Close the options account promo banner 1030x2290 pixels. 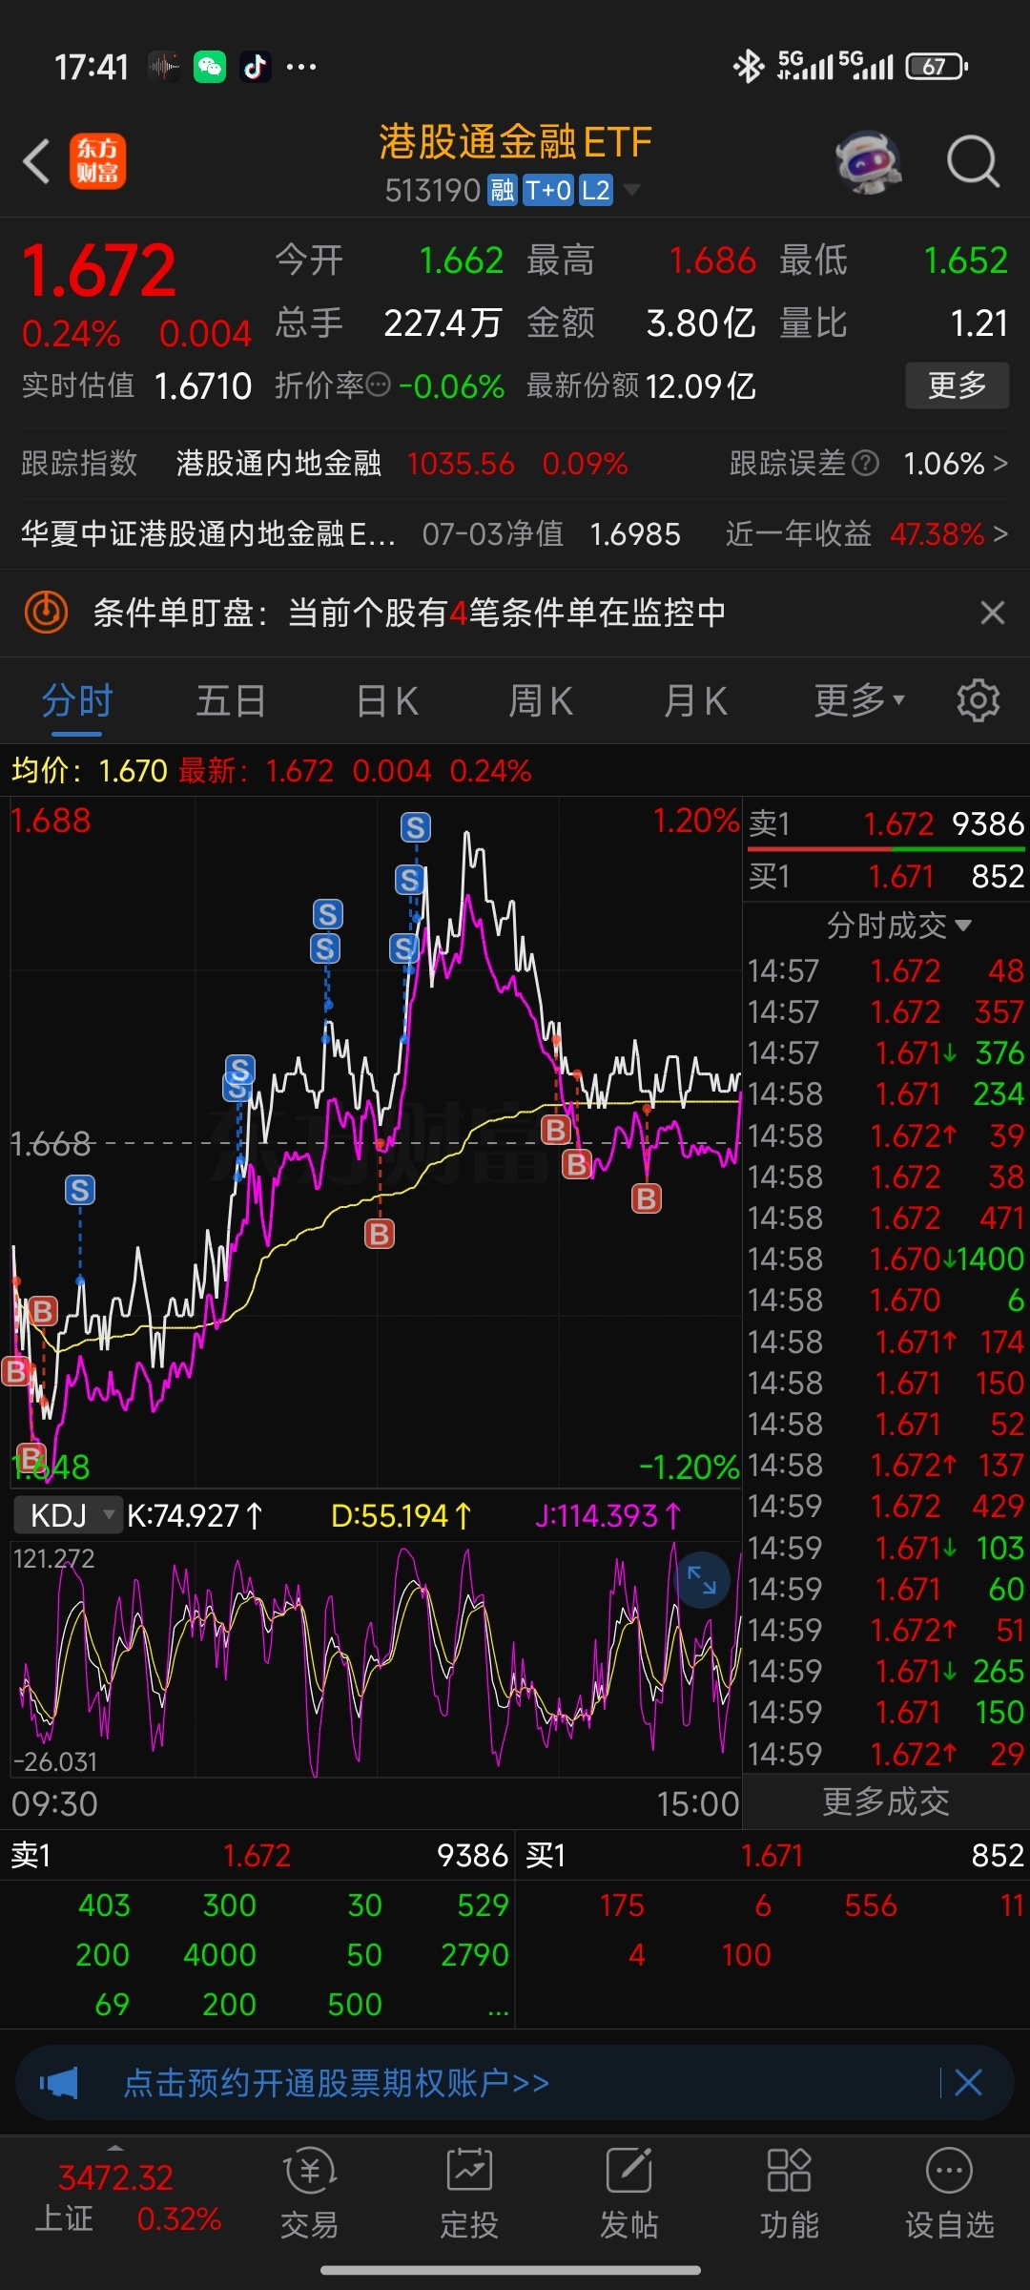[968, 2083]
